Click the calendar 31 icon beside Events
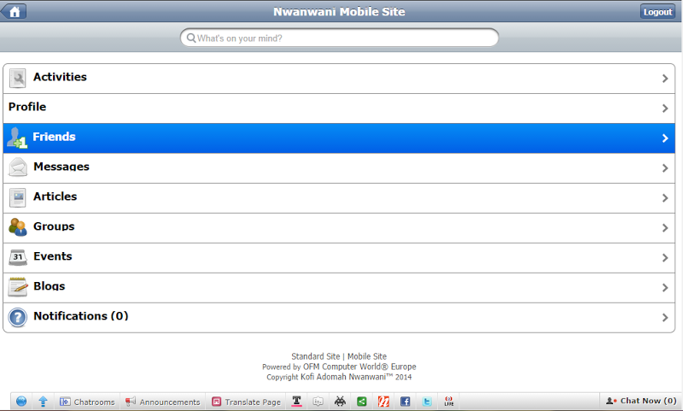 click(18, 257)
